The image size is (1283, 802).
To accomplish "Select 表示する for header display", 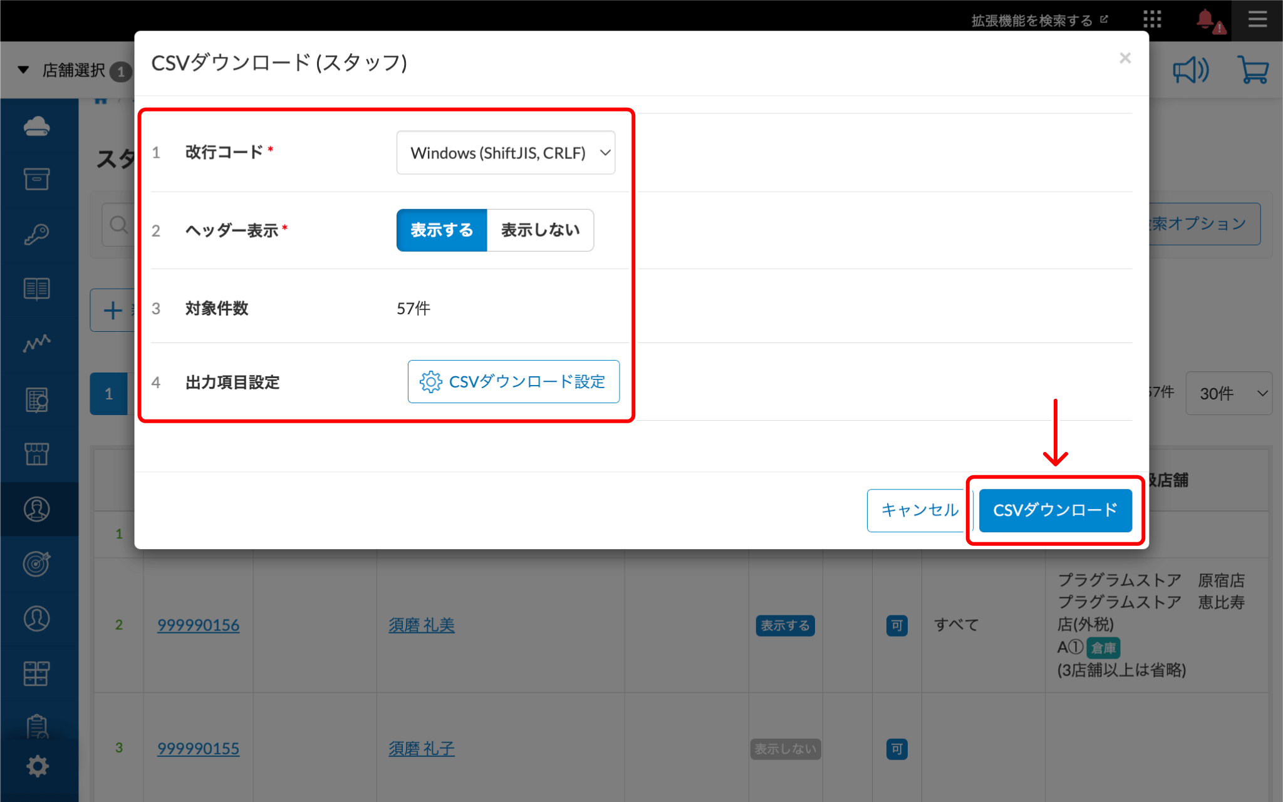I will point(442,230).
